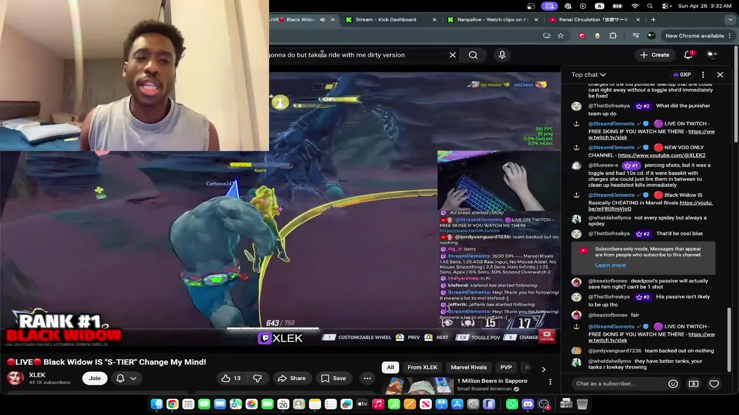Open more actions menu below video
Image resolution: width=739 pixels, height=415 pixels.
tap(367, 378)
